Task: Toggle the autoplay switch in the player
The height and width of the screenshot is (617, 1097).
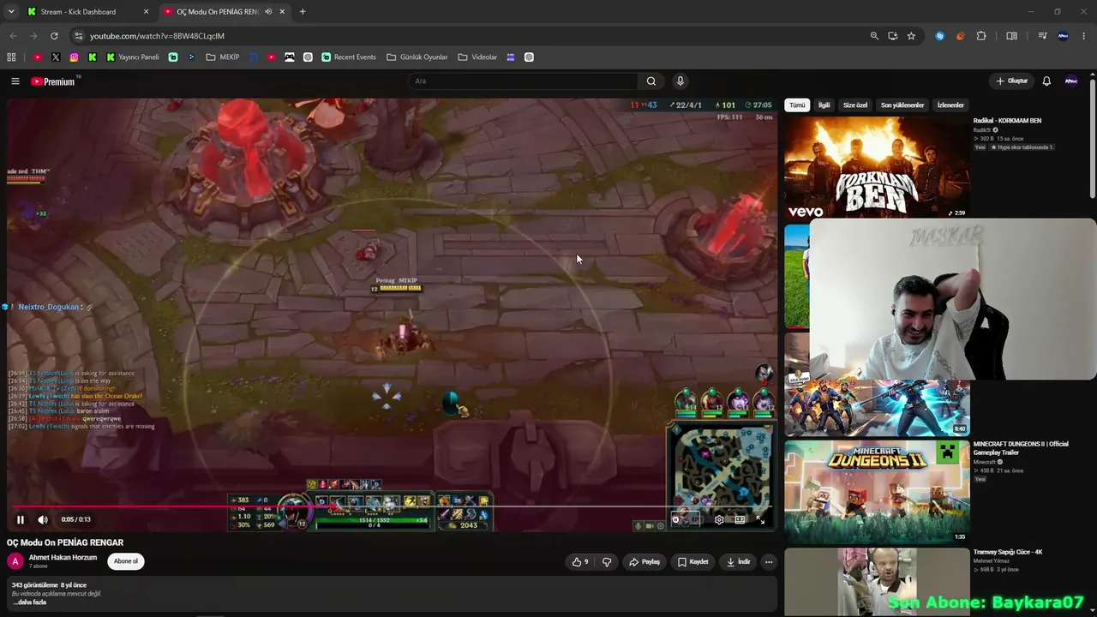Action: coord(677,519)
